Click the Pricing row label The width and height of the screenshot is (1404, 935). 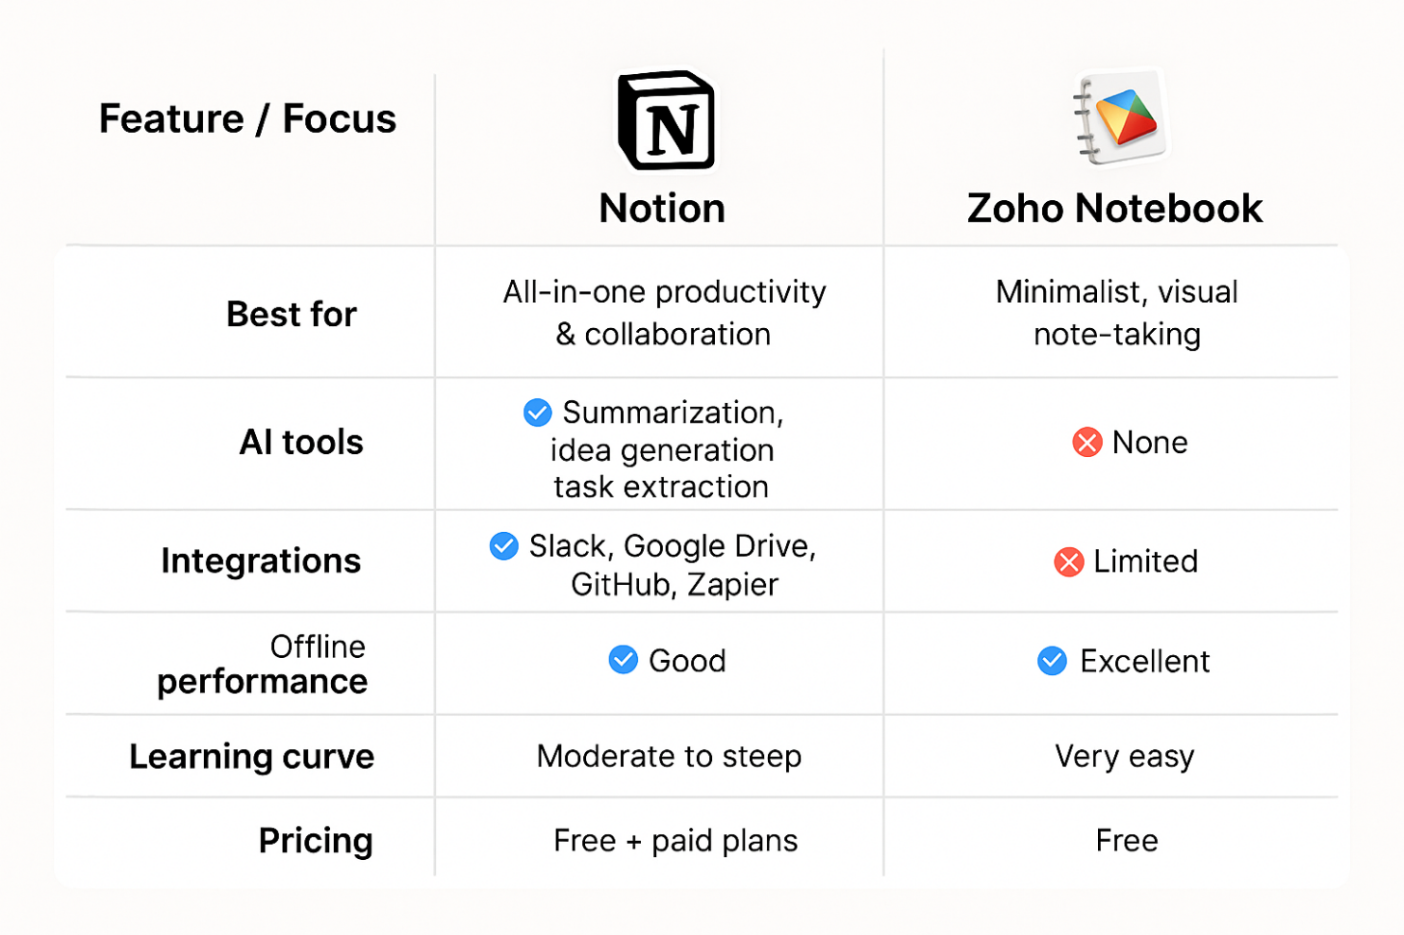coord(316,841)
